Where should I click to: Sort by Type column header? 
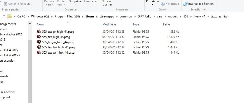(136, 24)
